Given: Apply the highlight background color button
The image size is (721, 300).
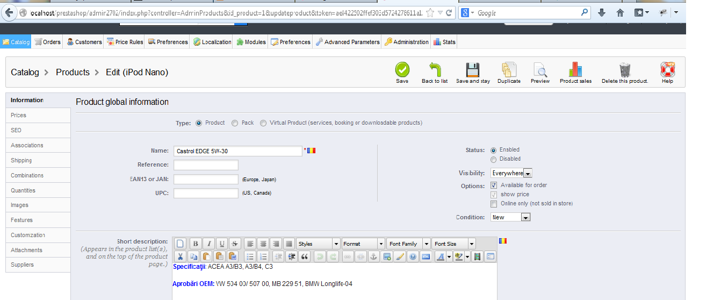Looking at the screenshot, I should (x=458, y=256).
